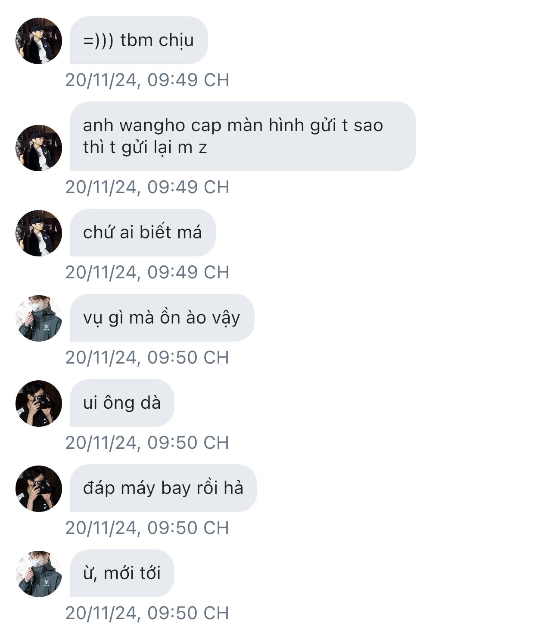The height and width of the screenshot is (629, 535).
Task: Click timestamp beneath 'ừ, mới tới' message
Action: [x=147, y=613]
